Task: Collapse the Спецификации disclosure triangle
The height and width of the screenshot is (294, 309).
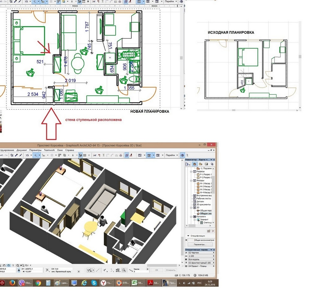Action: [x=188, y=236]
